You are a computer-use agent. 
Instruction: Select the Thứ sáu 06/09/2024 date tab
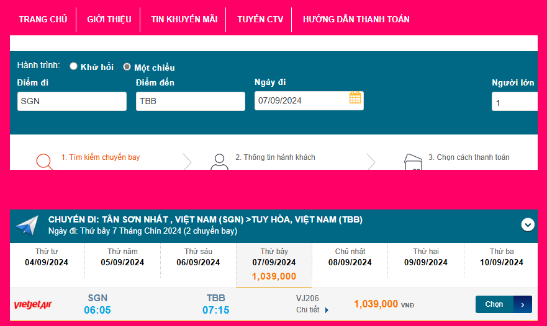point(199,257)
